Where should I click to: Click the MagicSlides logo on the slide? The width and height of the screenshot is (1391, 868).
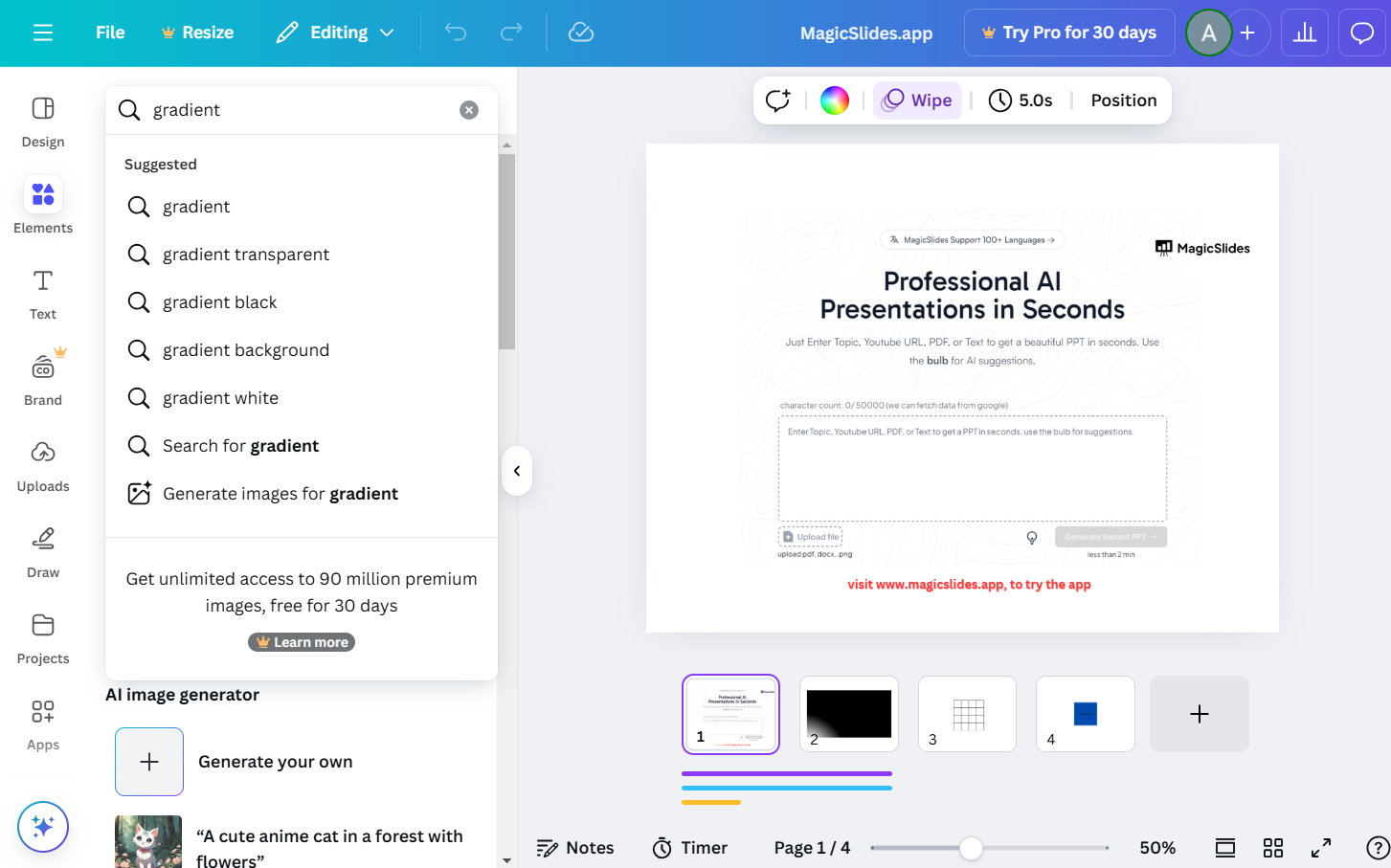[1202, 248]
